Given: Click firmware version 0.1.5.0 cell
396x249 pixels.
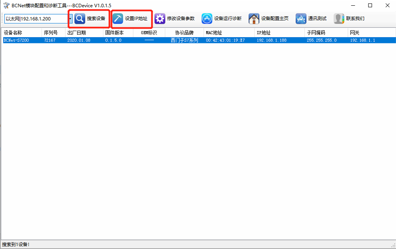Looking at the screenshot, I should [x=113, y=40].
